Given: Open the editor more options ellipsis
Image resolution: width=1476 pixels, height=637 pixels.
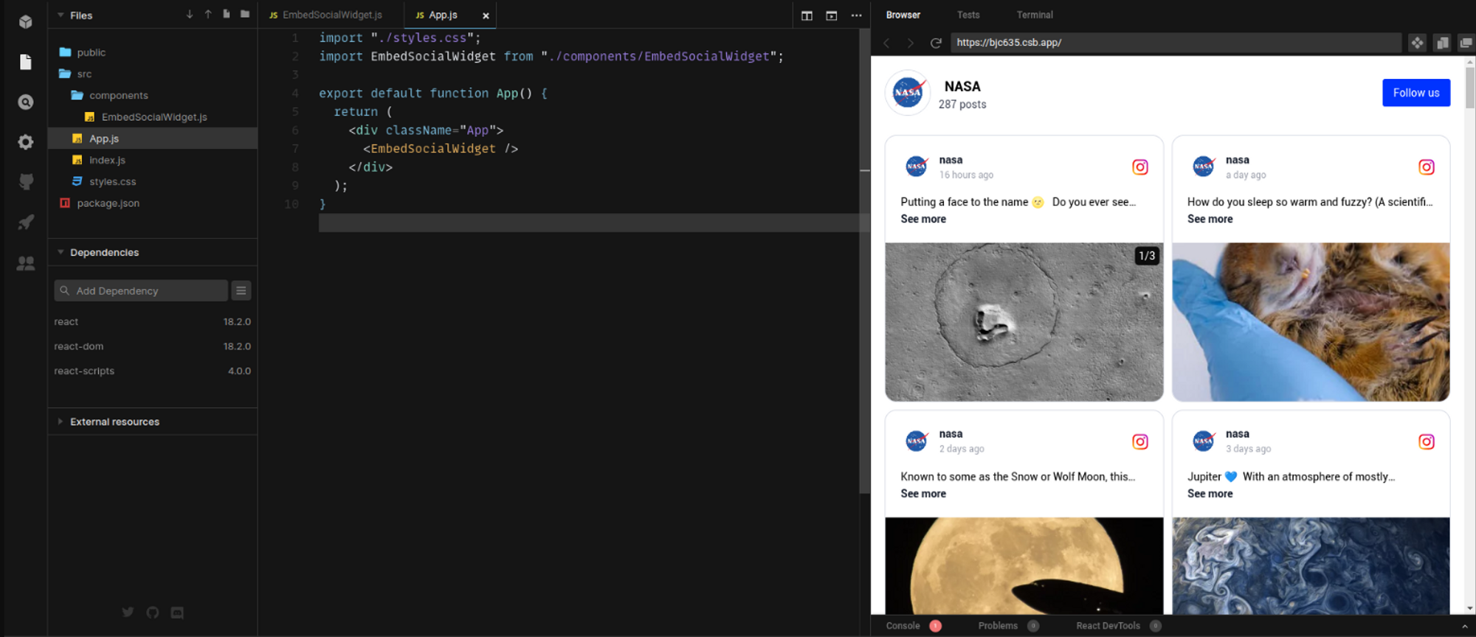Looking at the screenshot, I should point(856,15).
